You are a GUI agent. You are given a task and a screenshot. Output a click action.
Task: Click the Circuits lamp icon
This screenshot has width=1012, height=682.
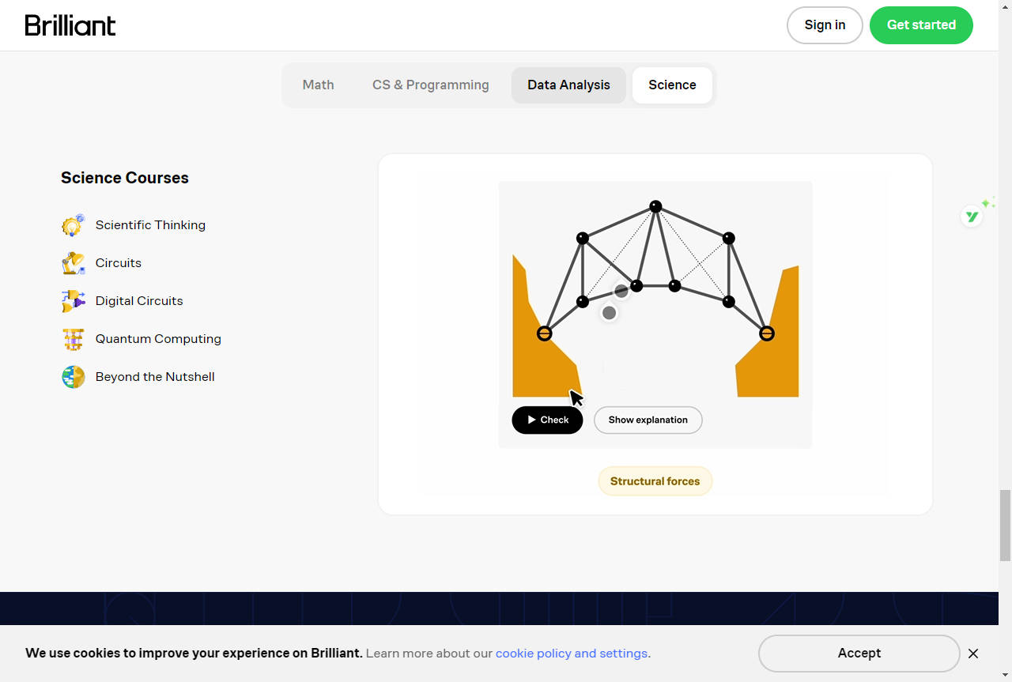click(x=74, y=263)
